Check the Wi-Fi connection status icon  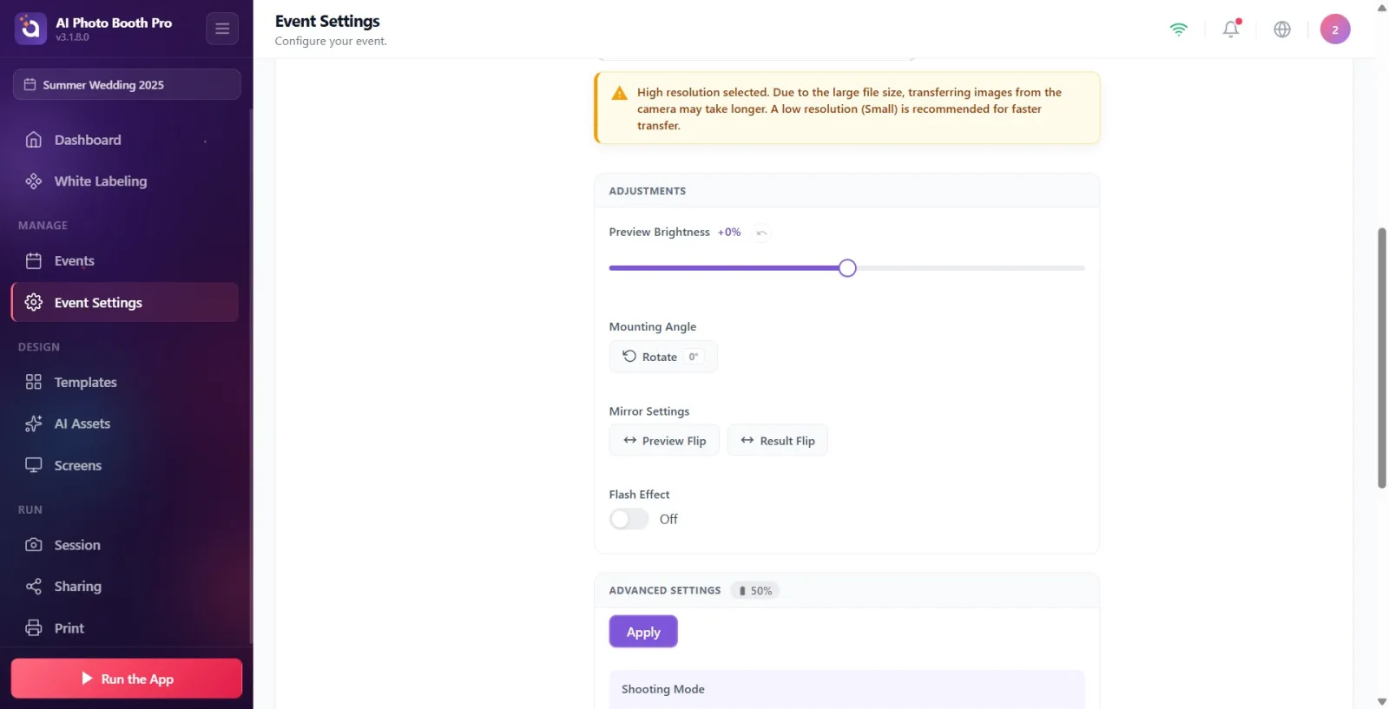(x=1178, y=29)
